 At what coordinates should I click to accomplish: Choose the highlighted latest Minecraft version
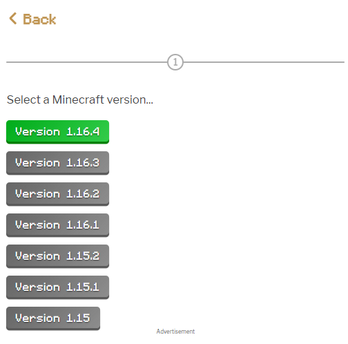tap(57, 132)
